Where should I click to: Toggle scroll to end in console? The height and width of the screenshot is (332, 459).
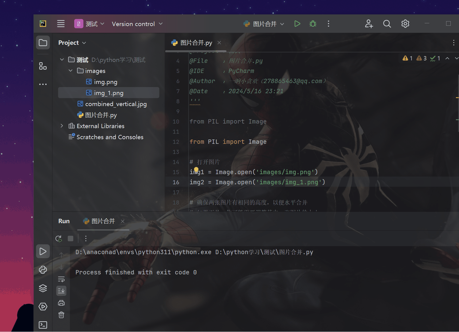(61, 291)
